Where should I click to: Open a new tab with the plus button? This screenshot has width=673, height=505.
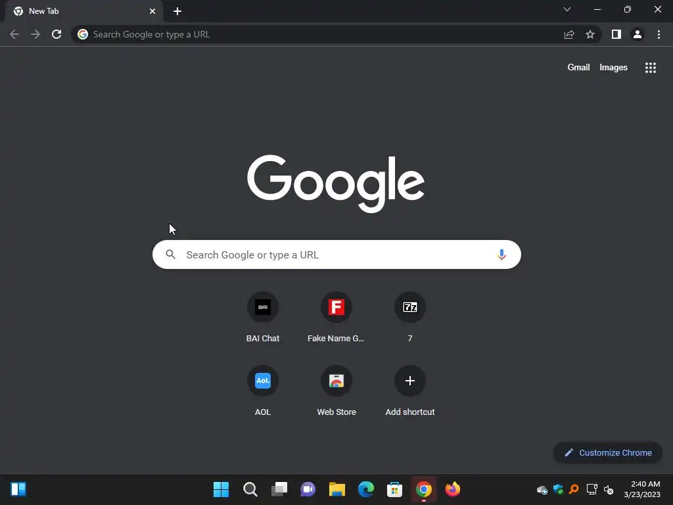[x=177, y=11]
